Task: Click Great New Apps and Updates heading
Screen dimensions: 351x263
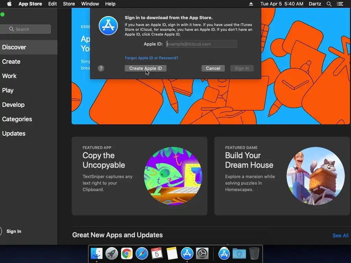Action: point(117,235)
